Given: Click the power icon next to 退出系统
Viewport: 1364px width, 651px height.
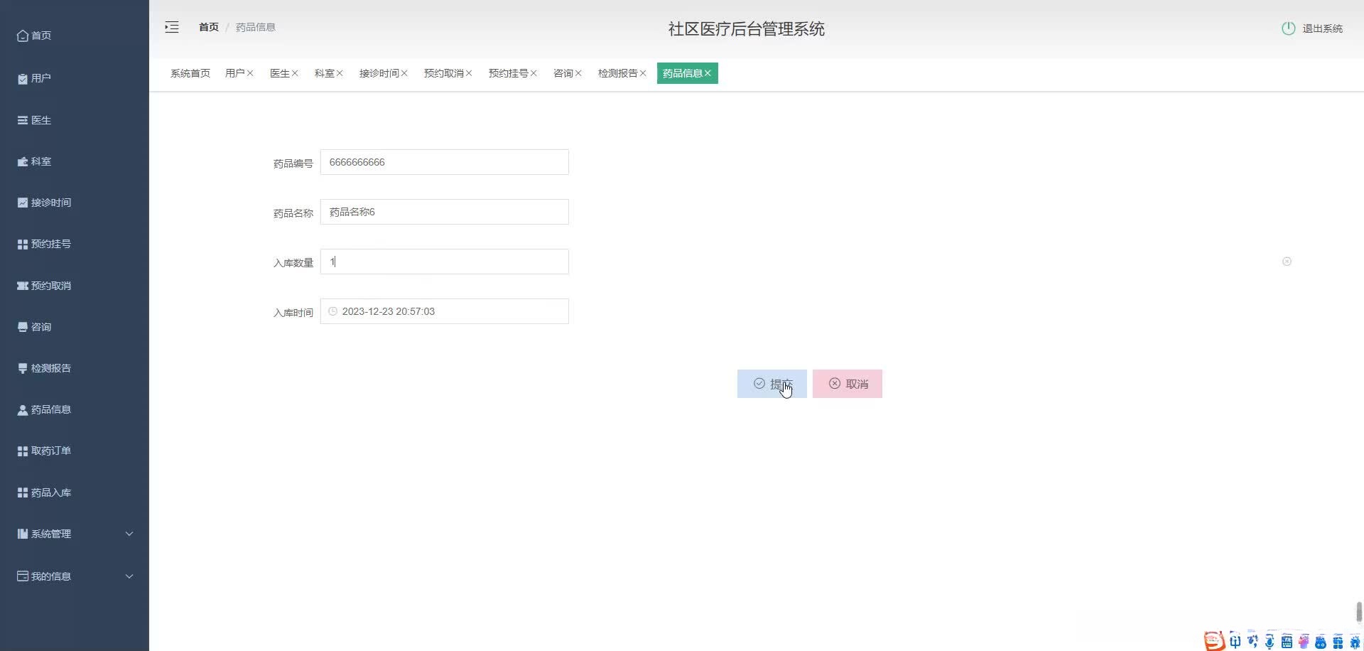Looking at the screenshot, I should click(x=1289, y=28).
